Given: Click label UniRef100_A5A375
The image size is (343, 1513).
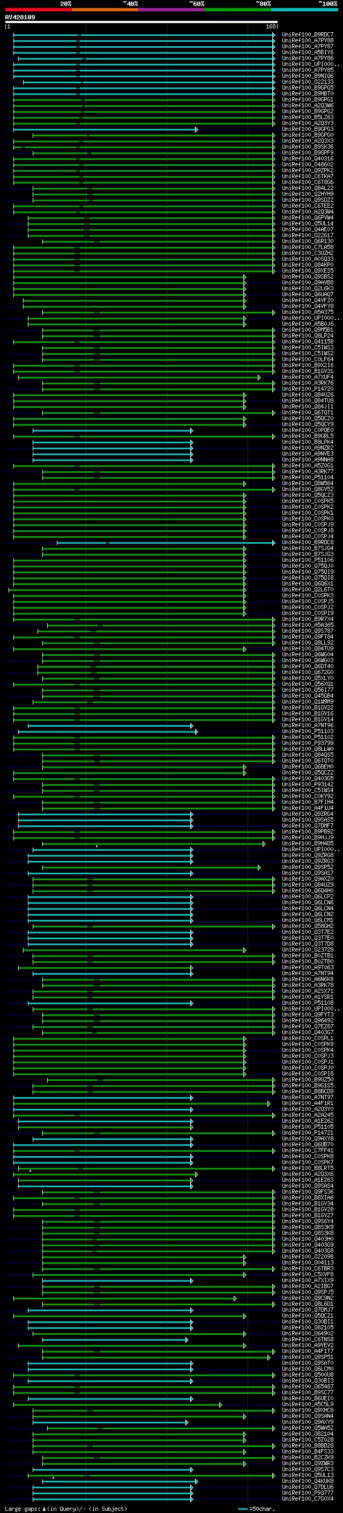Looking at the screenshot, I should pyautogui.click(x=308, y=312).
